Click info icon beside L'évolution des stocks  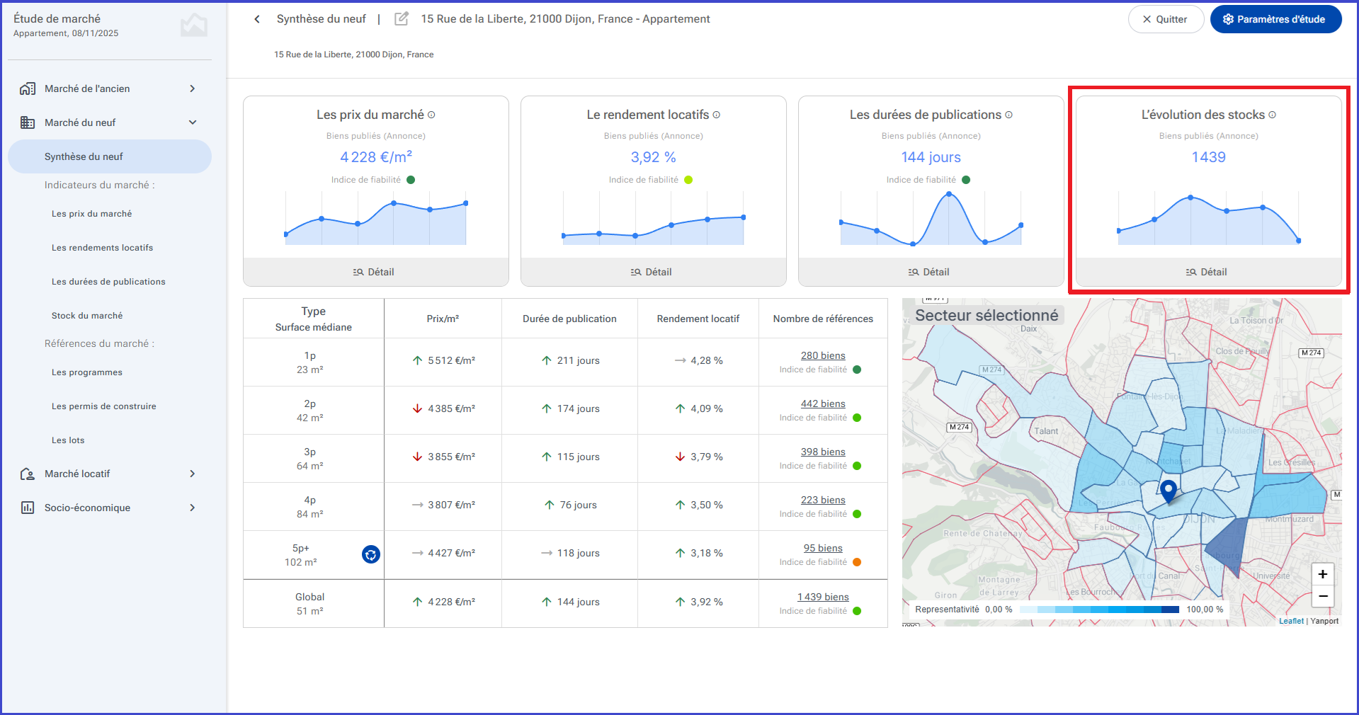pyautogui.click(x=1272, y=115)
